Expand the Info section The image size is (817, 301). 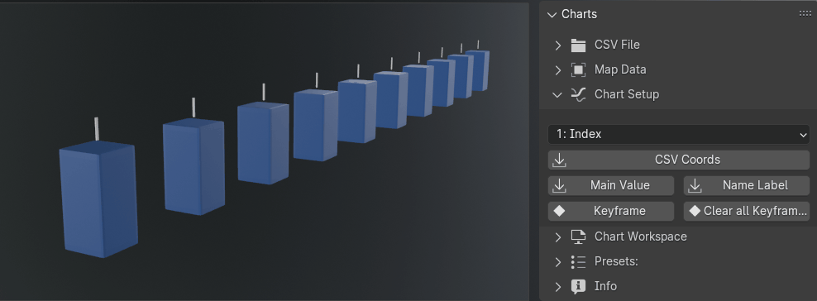pos(558,286)
